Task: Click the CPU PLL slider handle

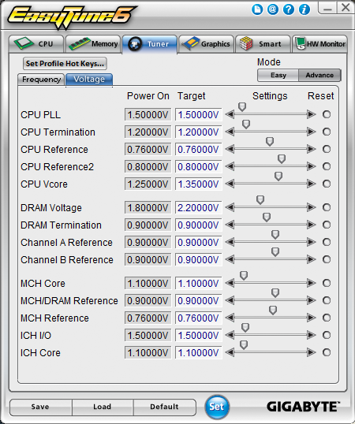Action: click(x=242, y=107)
